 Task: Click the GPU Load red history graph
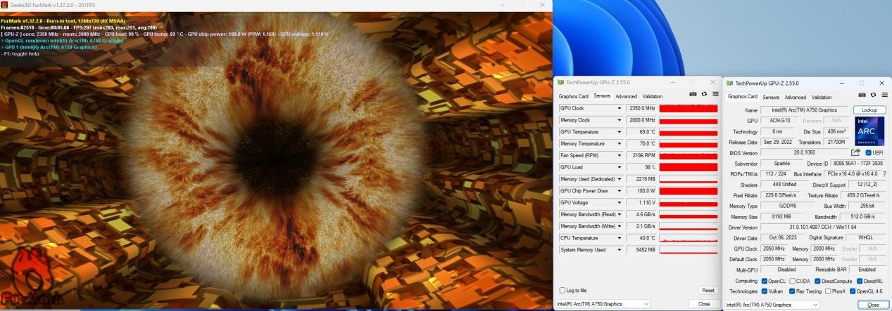tap(689, 167)
